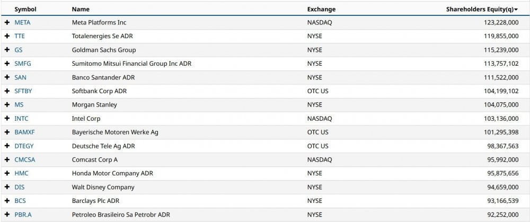Click the BAMXF symbol link
The image size is (530, 222).
coord(24,132)
